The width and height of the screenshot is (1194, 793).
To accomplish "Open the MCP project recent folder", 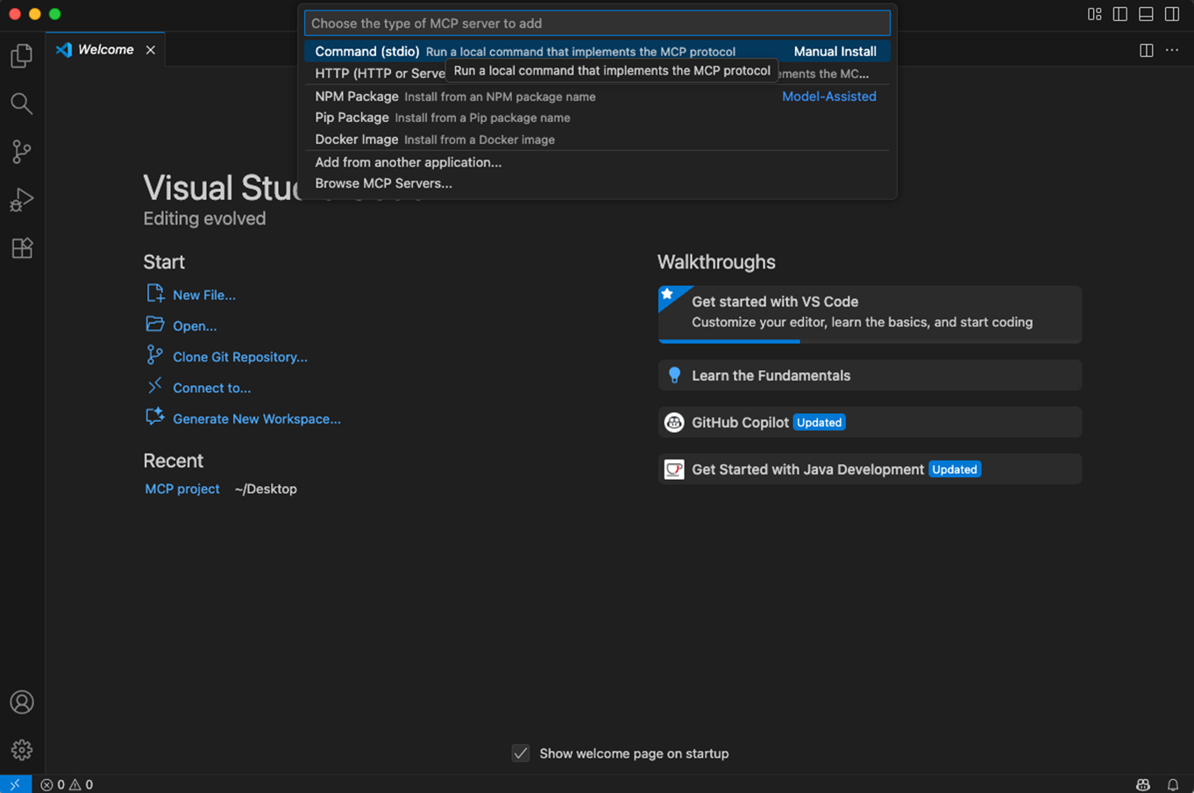I will click(x=182, y=489).
